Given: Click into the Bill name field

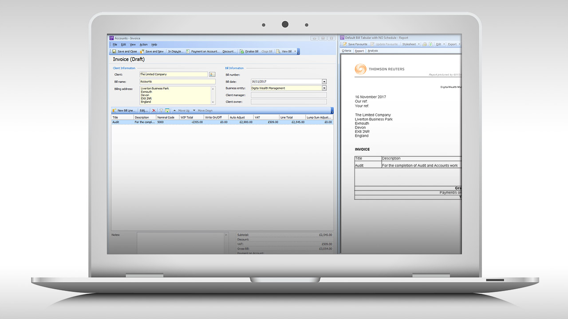Looking at the screenshot, I should click(177, 82).
